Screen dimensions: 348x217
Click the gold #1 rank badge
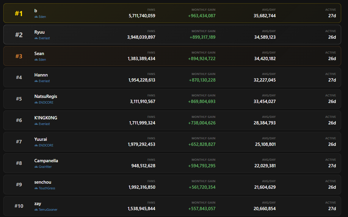tap(19, 14)
